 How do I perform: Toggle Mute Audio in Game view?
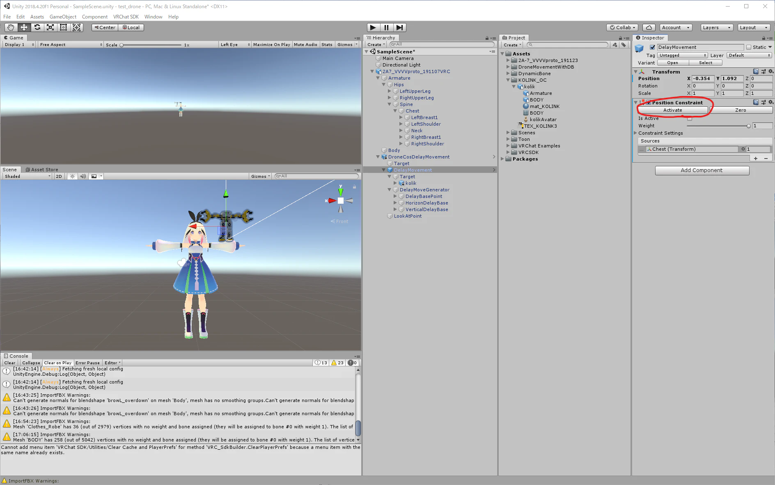tap(305, 44)
